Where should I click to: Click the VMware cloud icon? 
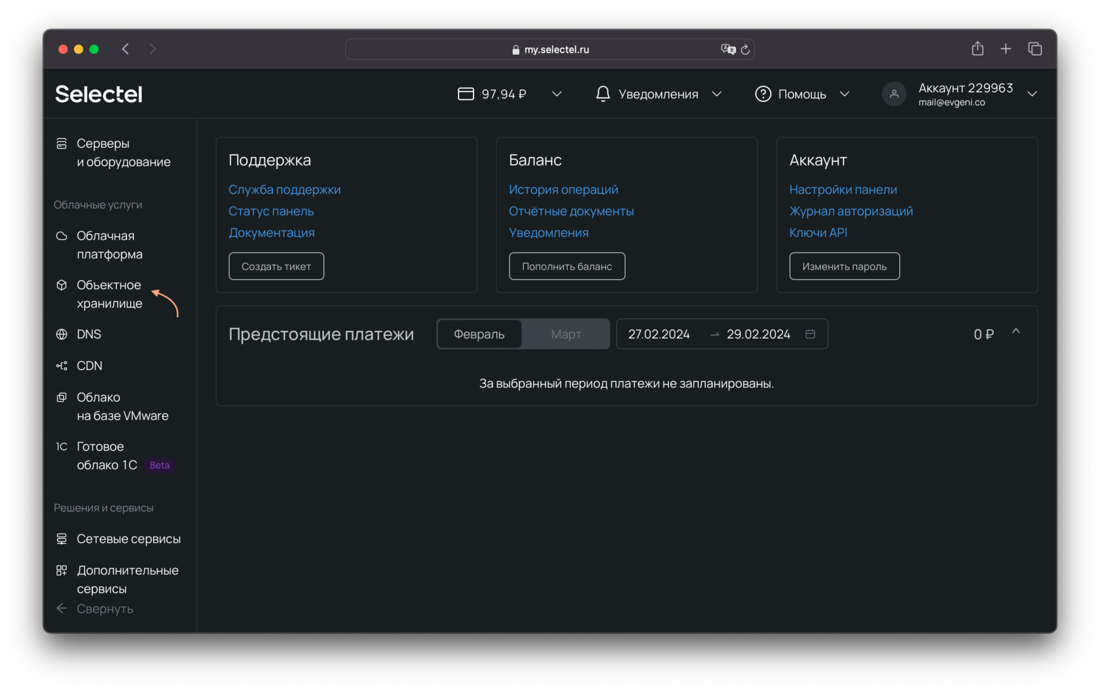pos(62,397)
